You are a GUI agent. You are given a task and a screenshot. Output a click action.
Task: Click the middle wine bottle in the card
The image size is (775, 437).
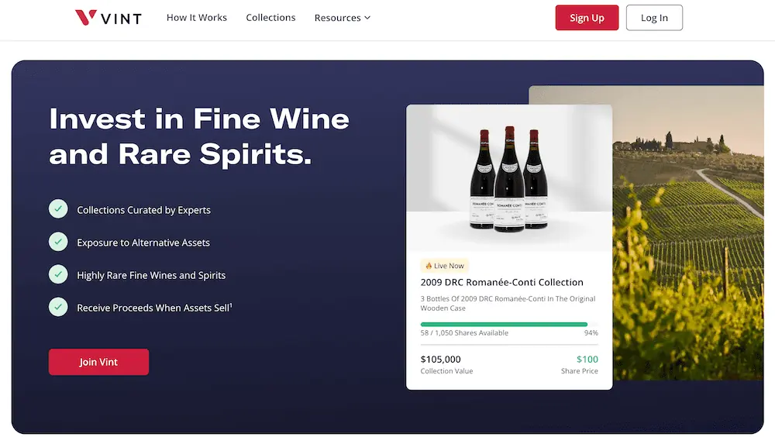click(x=509, y=178)
